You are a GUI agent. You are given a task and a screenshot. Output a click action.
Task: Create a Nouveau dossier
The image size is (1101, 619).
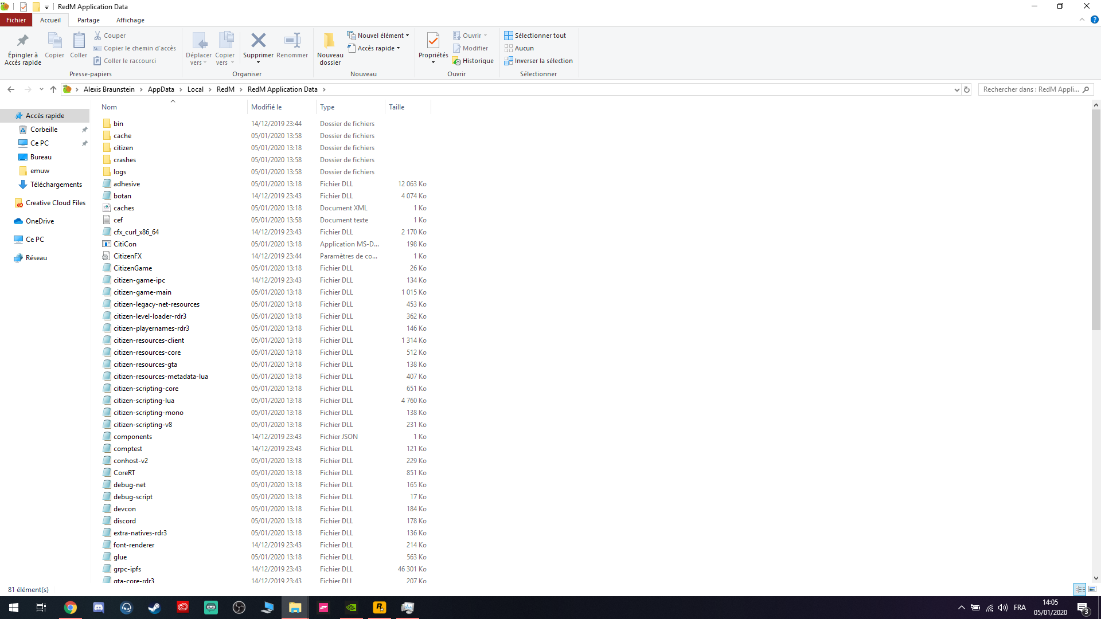point(330,48)
